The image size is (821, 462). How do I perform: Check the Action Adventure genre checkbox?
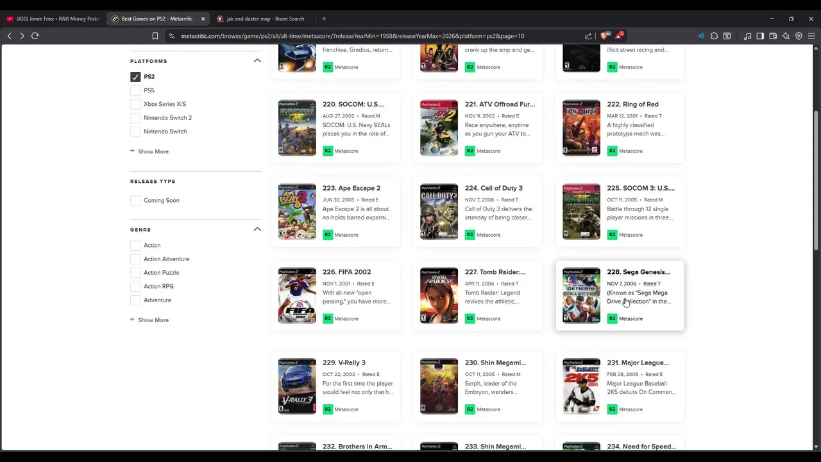tap(135, 259)
